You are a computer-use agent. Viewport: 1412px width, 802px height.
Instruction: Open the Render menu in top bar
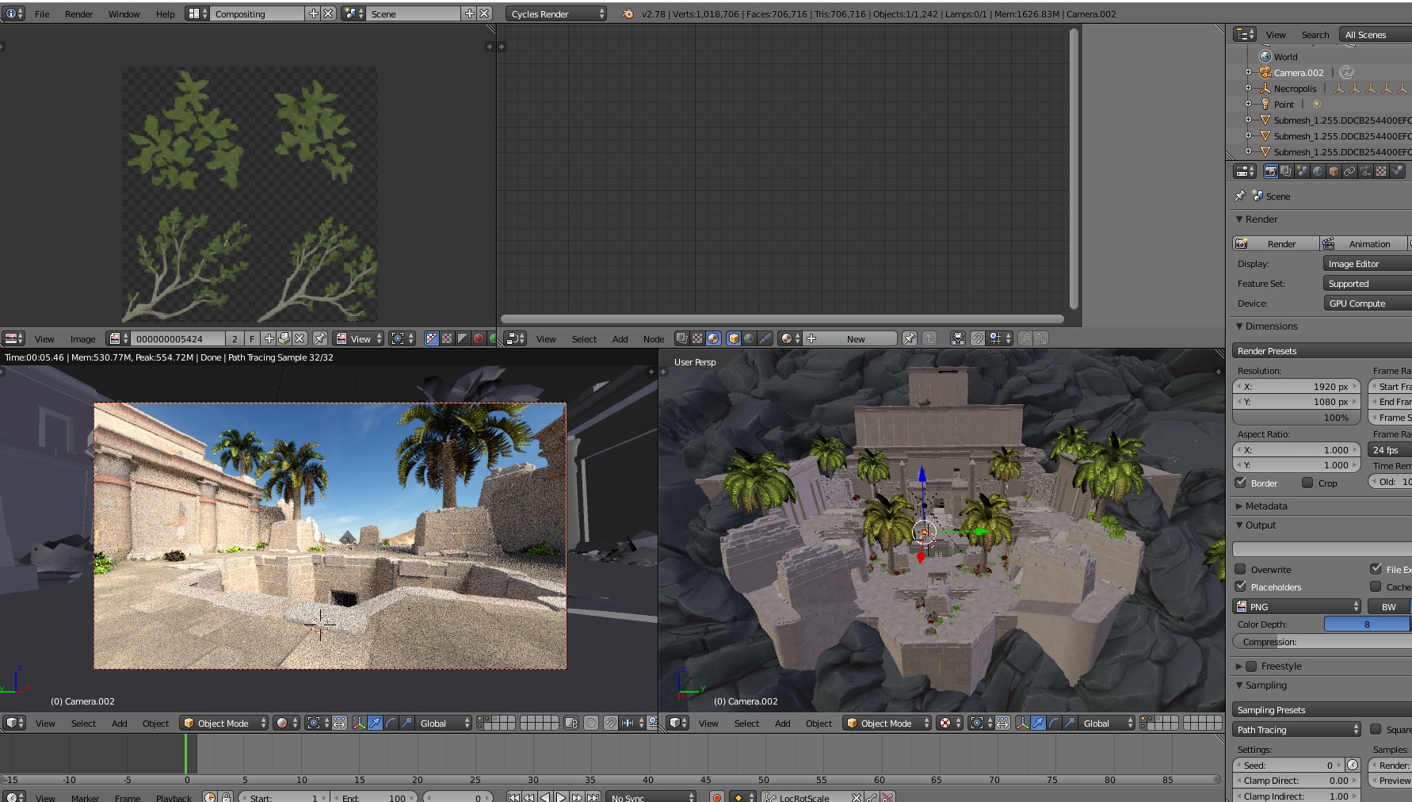pyautogui.click(x=78, y=13)
